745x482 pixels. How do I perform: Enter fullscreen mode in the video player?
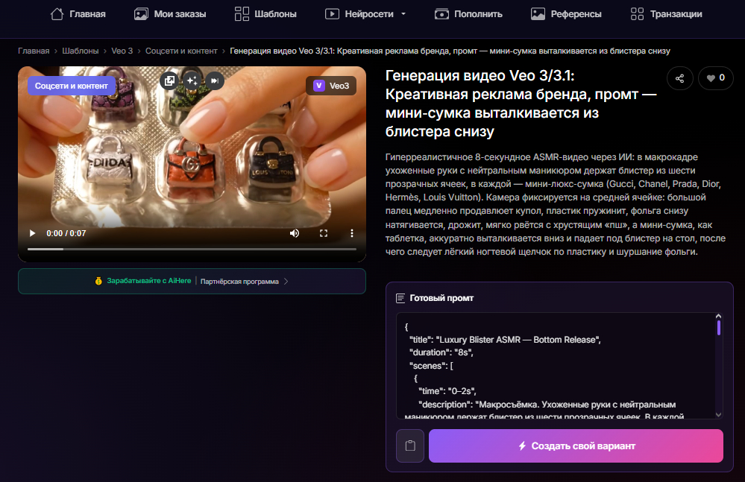pos(323,232)
